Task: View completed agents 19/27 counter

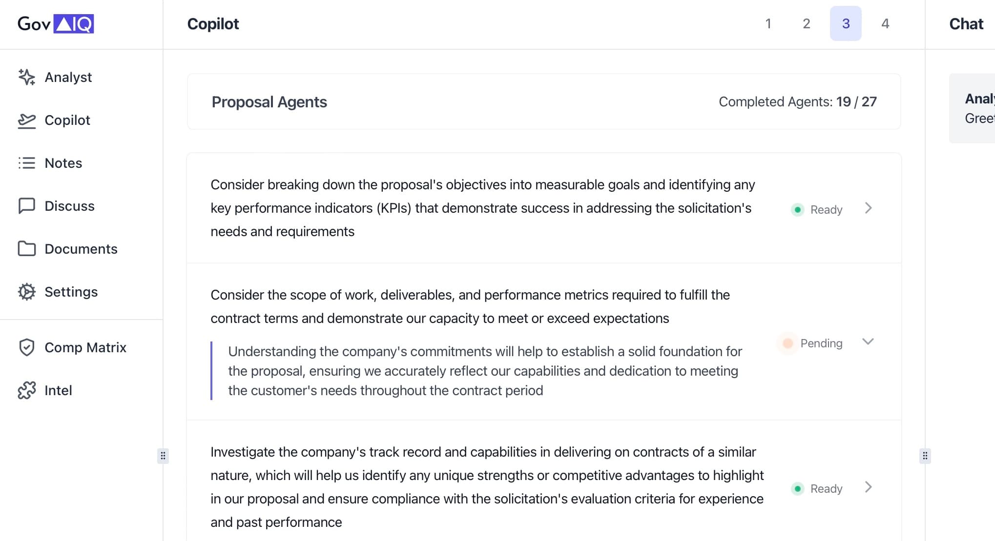Action: [798, 101]
